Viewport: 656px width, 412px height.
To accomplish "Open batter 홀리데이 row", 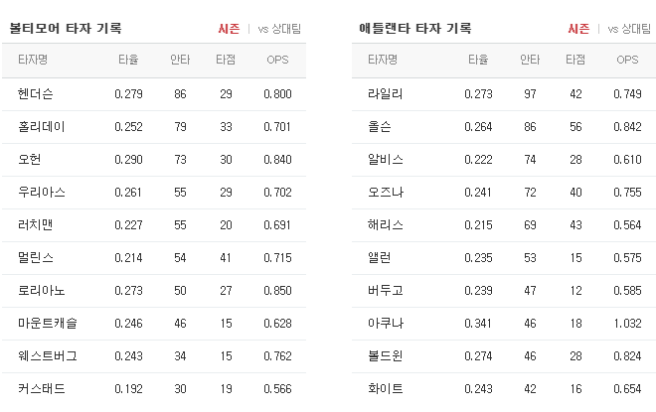I will point(154,127).
